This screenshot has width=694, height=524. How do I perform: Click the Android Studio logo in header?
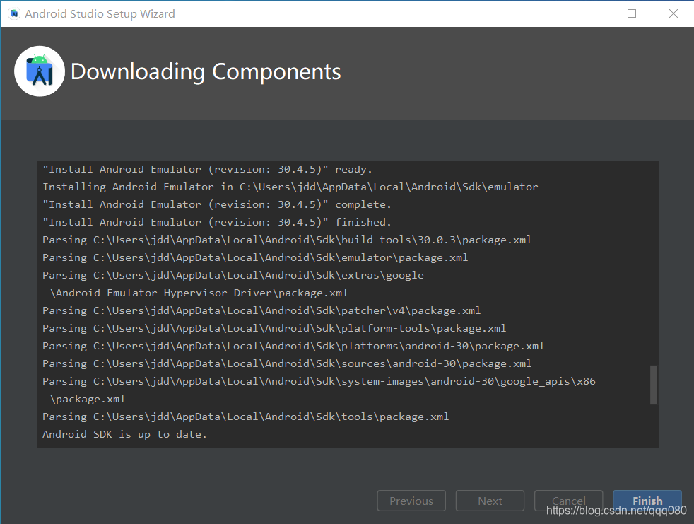tap(40, 71)
